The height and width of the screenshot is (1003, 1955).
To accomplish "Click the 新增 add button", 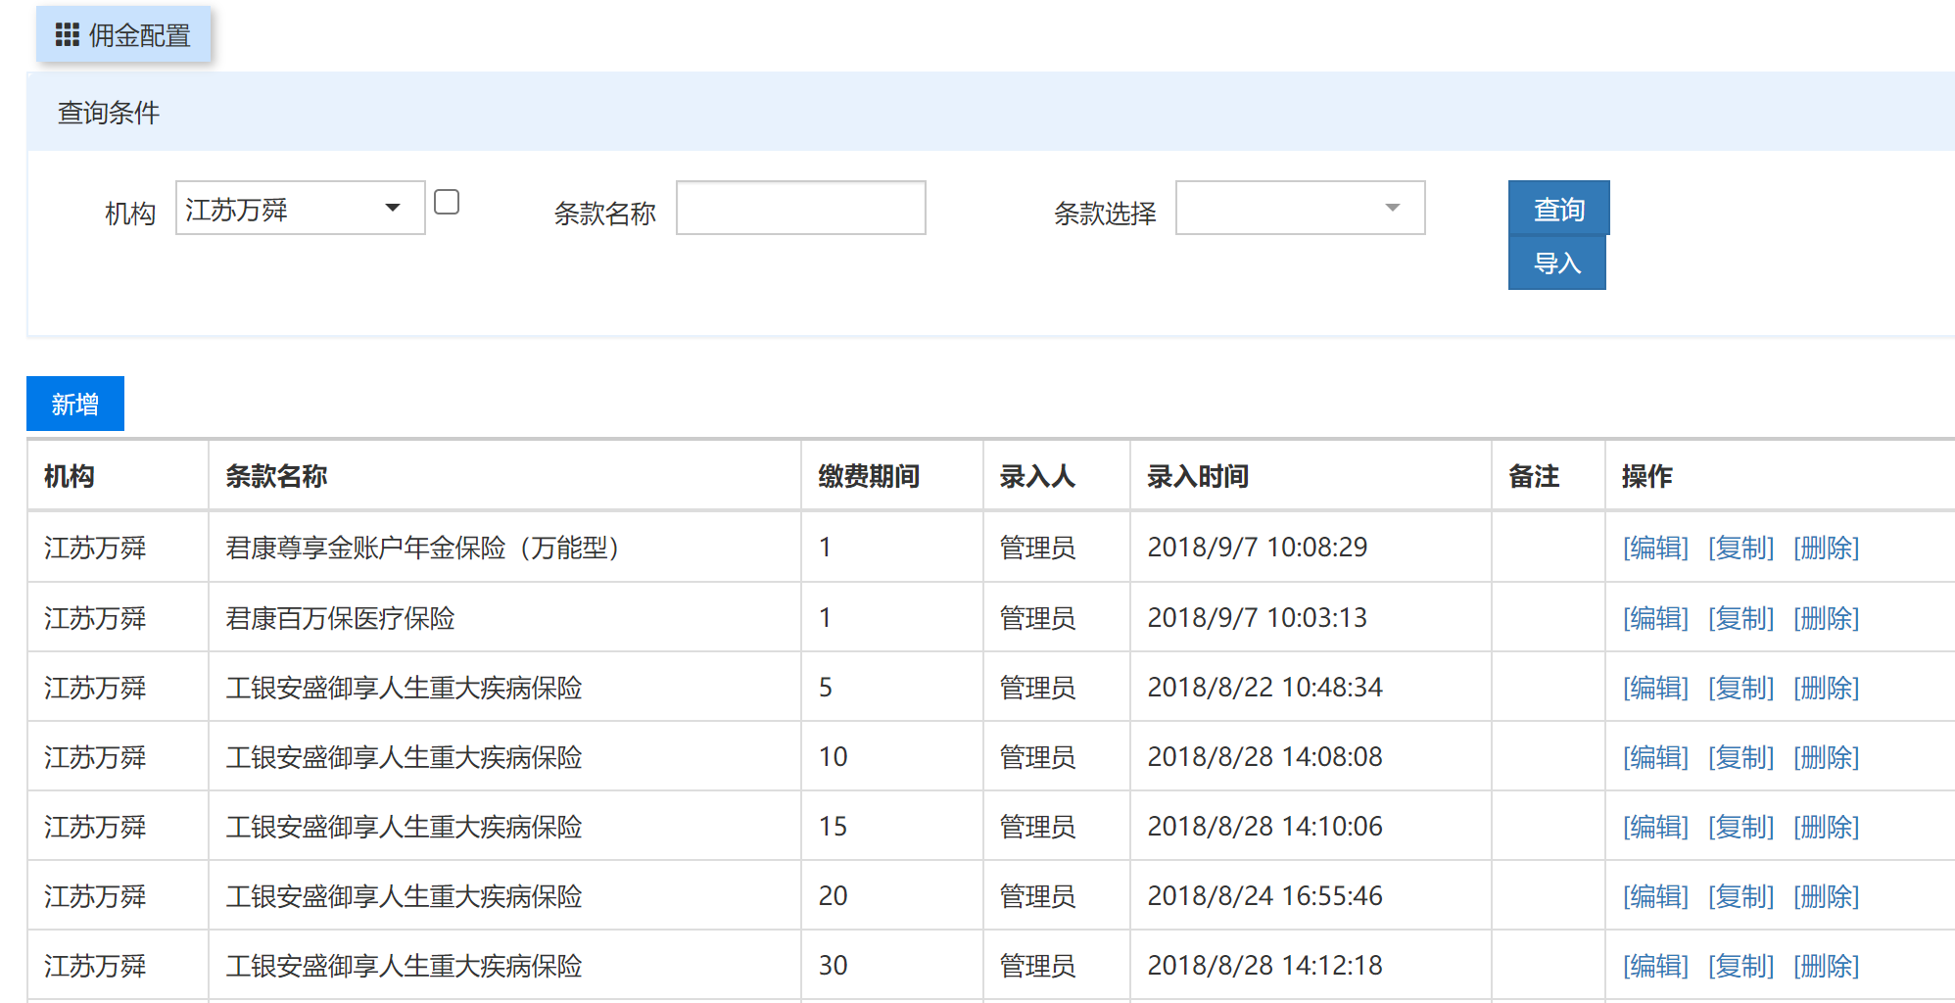I will (x=75, y=404).
